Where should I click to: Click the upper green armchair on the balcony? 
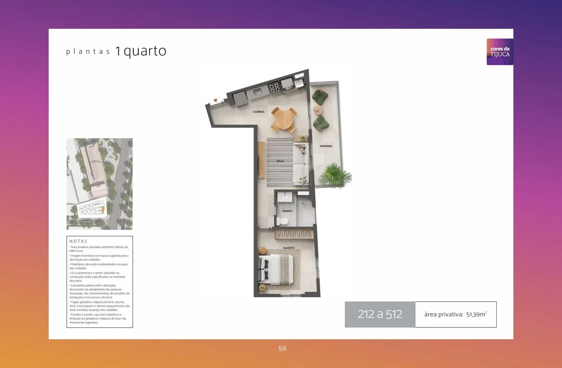pos(320,97)
